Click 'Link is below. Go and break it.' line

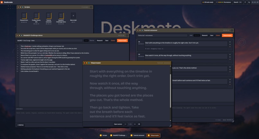[30, 71]
